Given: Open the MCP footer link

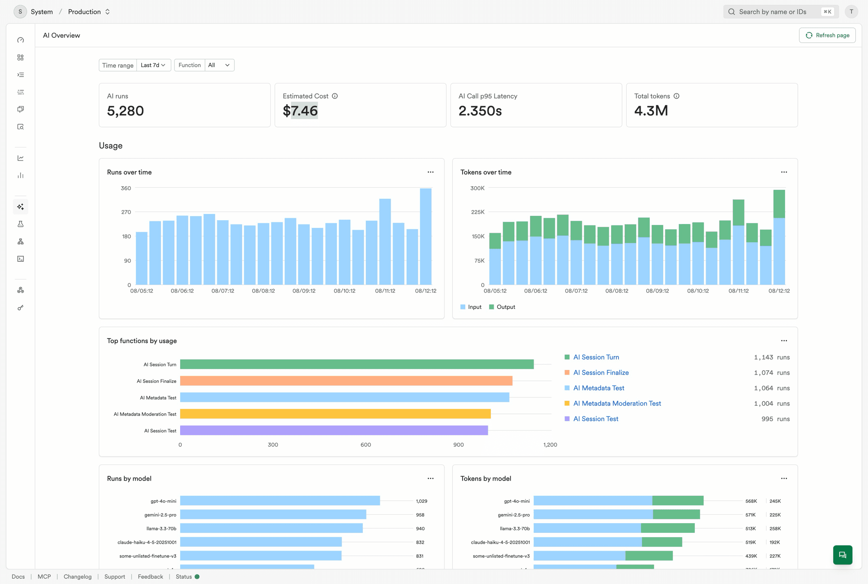Looking at the screenshot, I should point(44,577).
